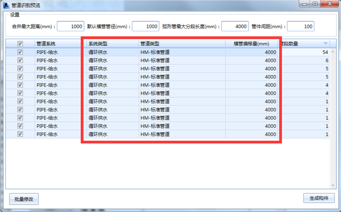Click HM-标准管道 in the 54-segment row
The width and height of the screenshot is (341, 212).
tap(155, 52)
